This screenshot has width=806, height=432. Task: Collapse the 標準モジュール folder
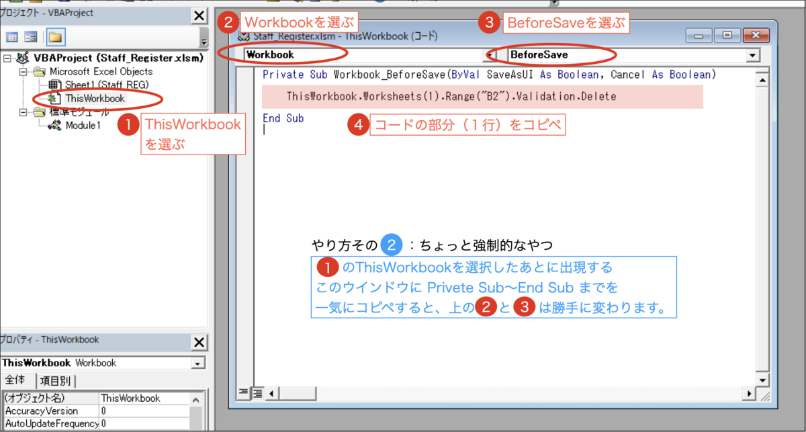tap(24, 112)
